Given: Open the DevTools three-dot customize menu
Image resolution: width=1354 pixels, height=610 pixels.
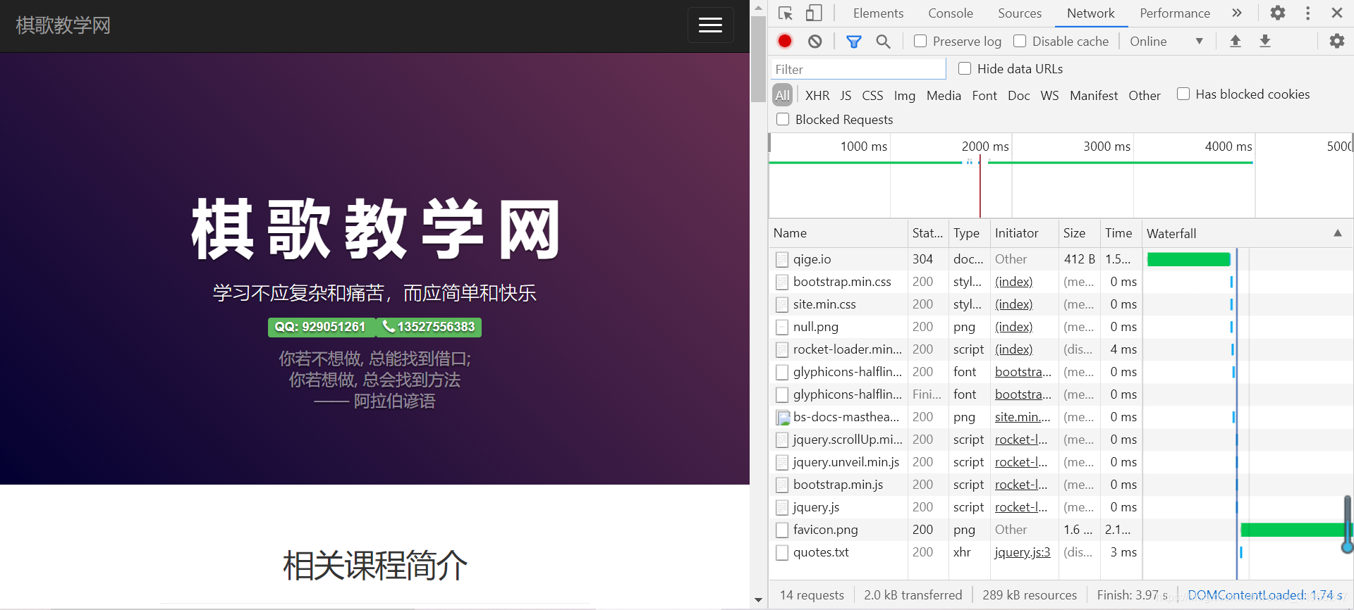Looking at the screenshot, I should [1307, 13].
